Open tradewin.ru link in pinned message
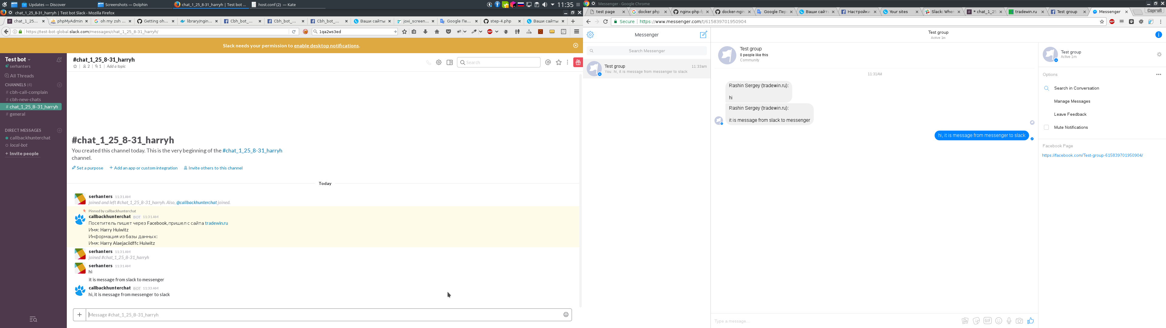The height and width of the screenshot is (328, 1166). coord(216,223)
